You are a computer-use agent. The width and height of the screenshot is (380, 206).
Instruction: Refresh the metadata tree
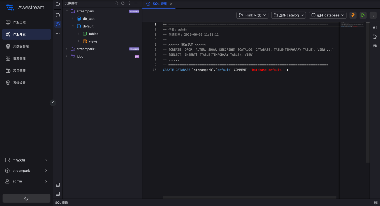click(123, 3)
